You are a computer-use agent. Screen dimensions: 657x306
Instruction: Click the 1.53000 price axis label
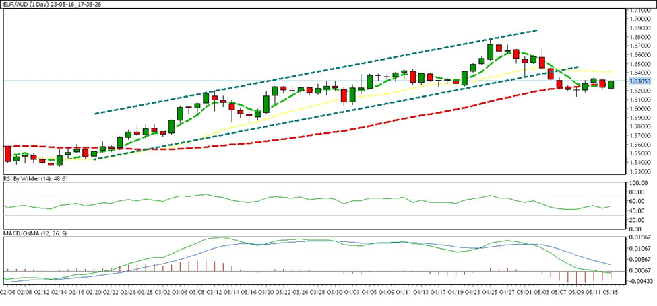coord(640,171)
